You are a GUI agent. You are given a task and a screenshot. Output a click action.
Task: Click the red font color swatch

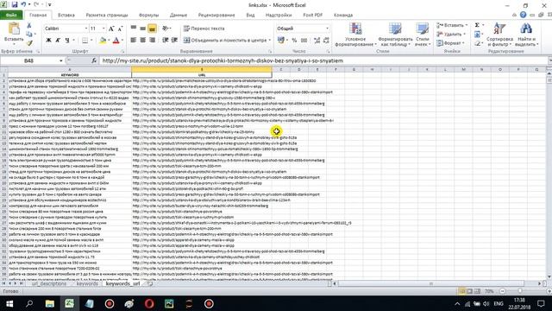116,41
